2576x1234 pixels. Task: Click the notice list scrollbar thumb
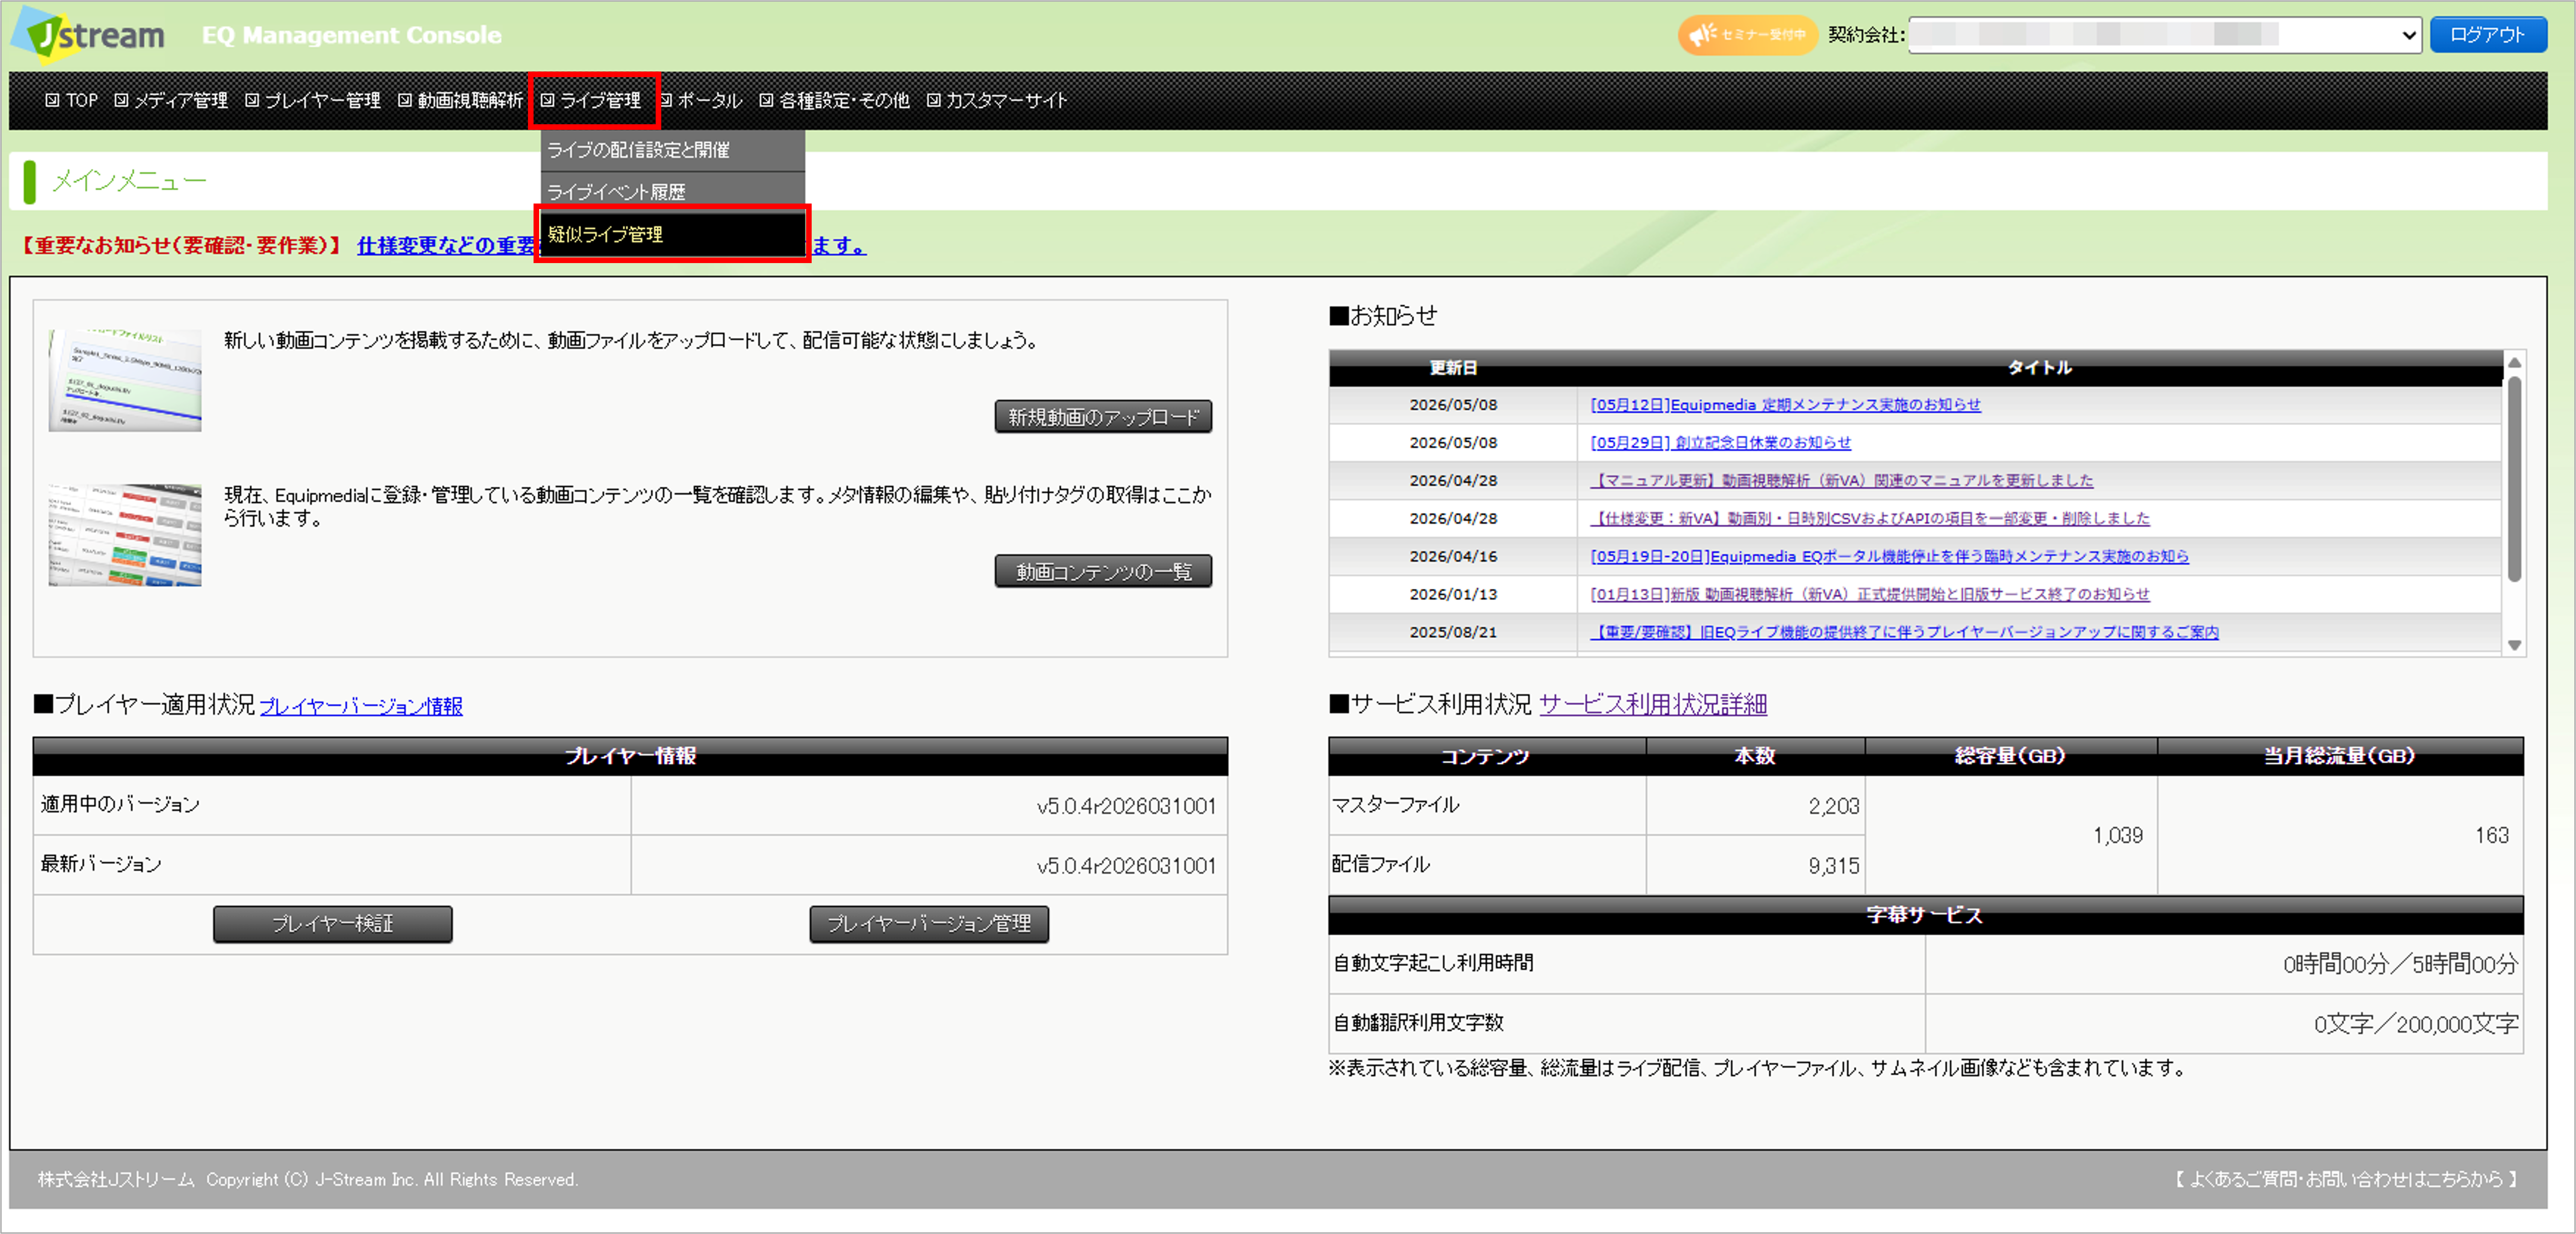[x=2514, y=478]
